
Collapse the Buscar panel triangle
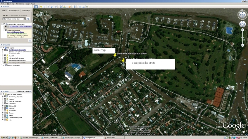click(2, 7)
